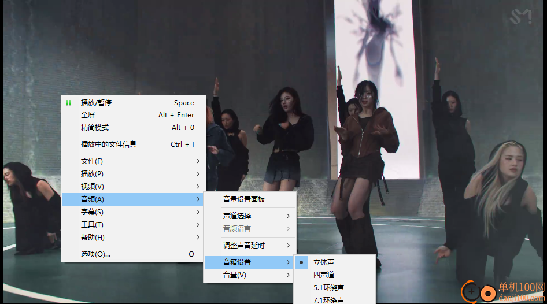Open the 调整声音延时 submenu
Image resolution: width=547 pixels, height=304 pixels.
coord(250,246)
